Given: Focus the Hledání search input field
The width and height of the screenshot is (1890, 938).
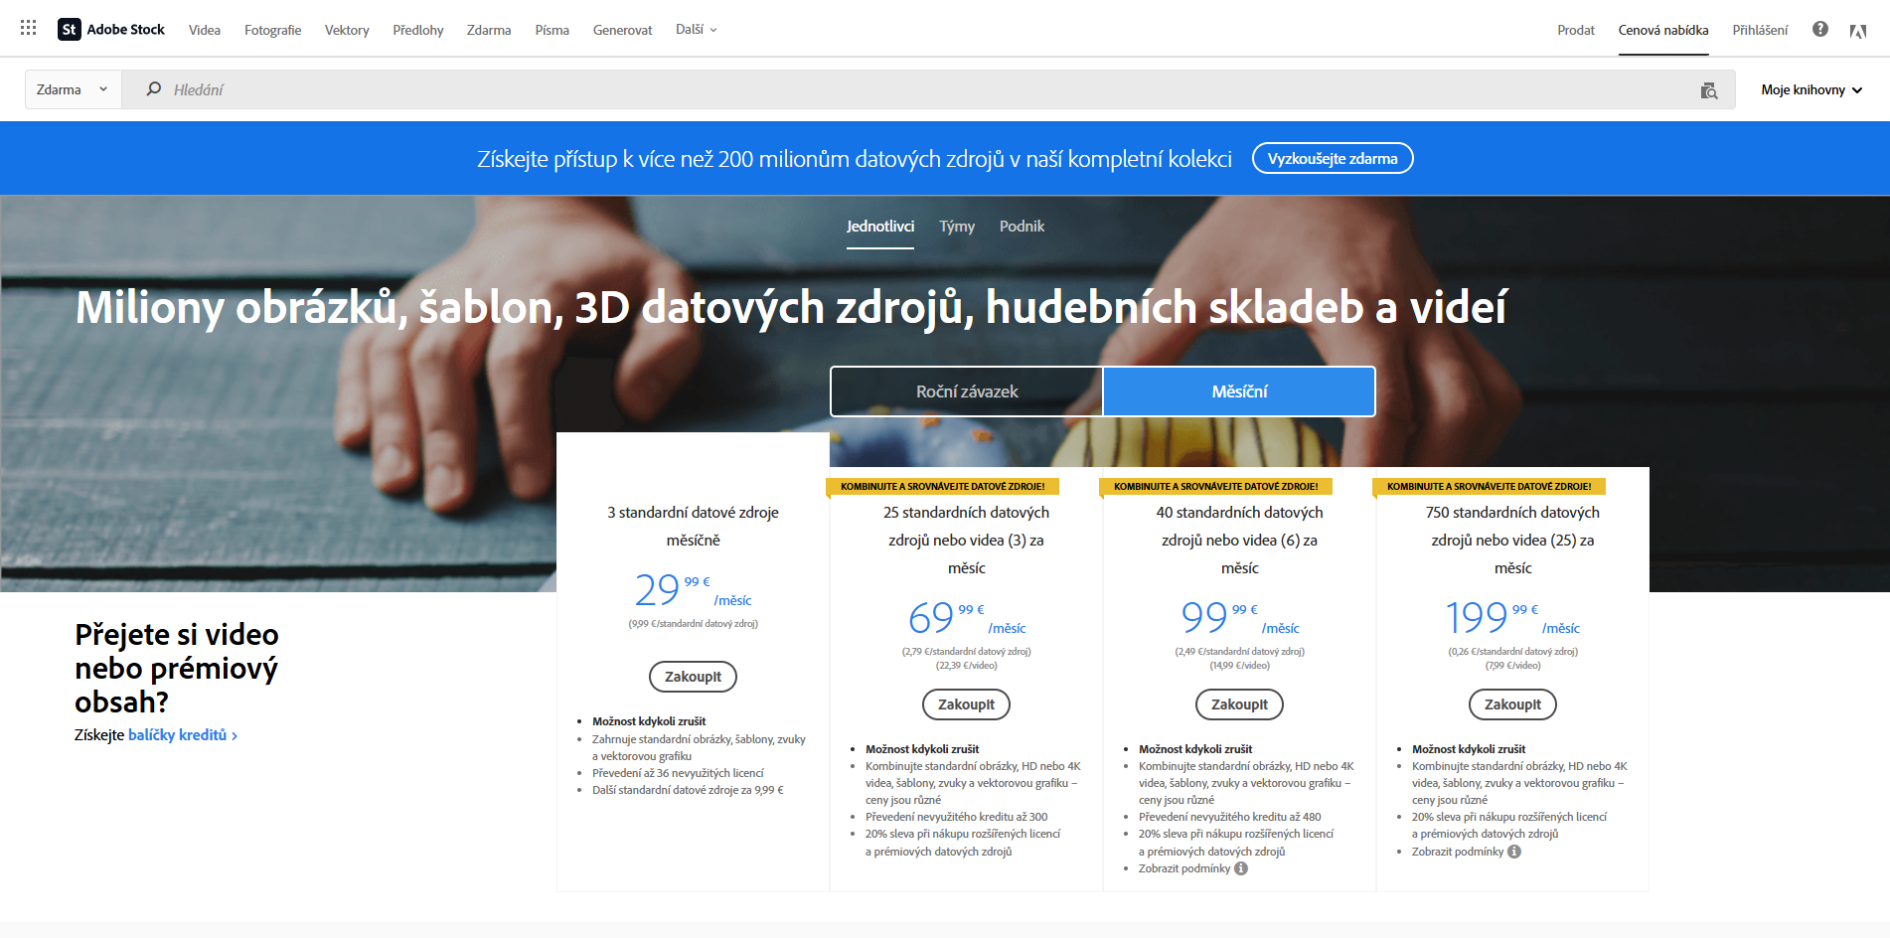Looking at the screenshot, I should click(929, 89).
